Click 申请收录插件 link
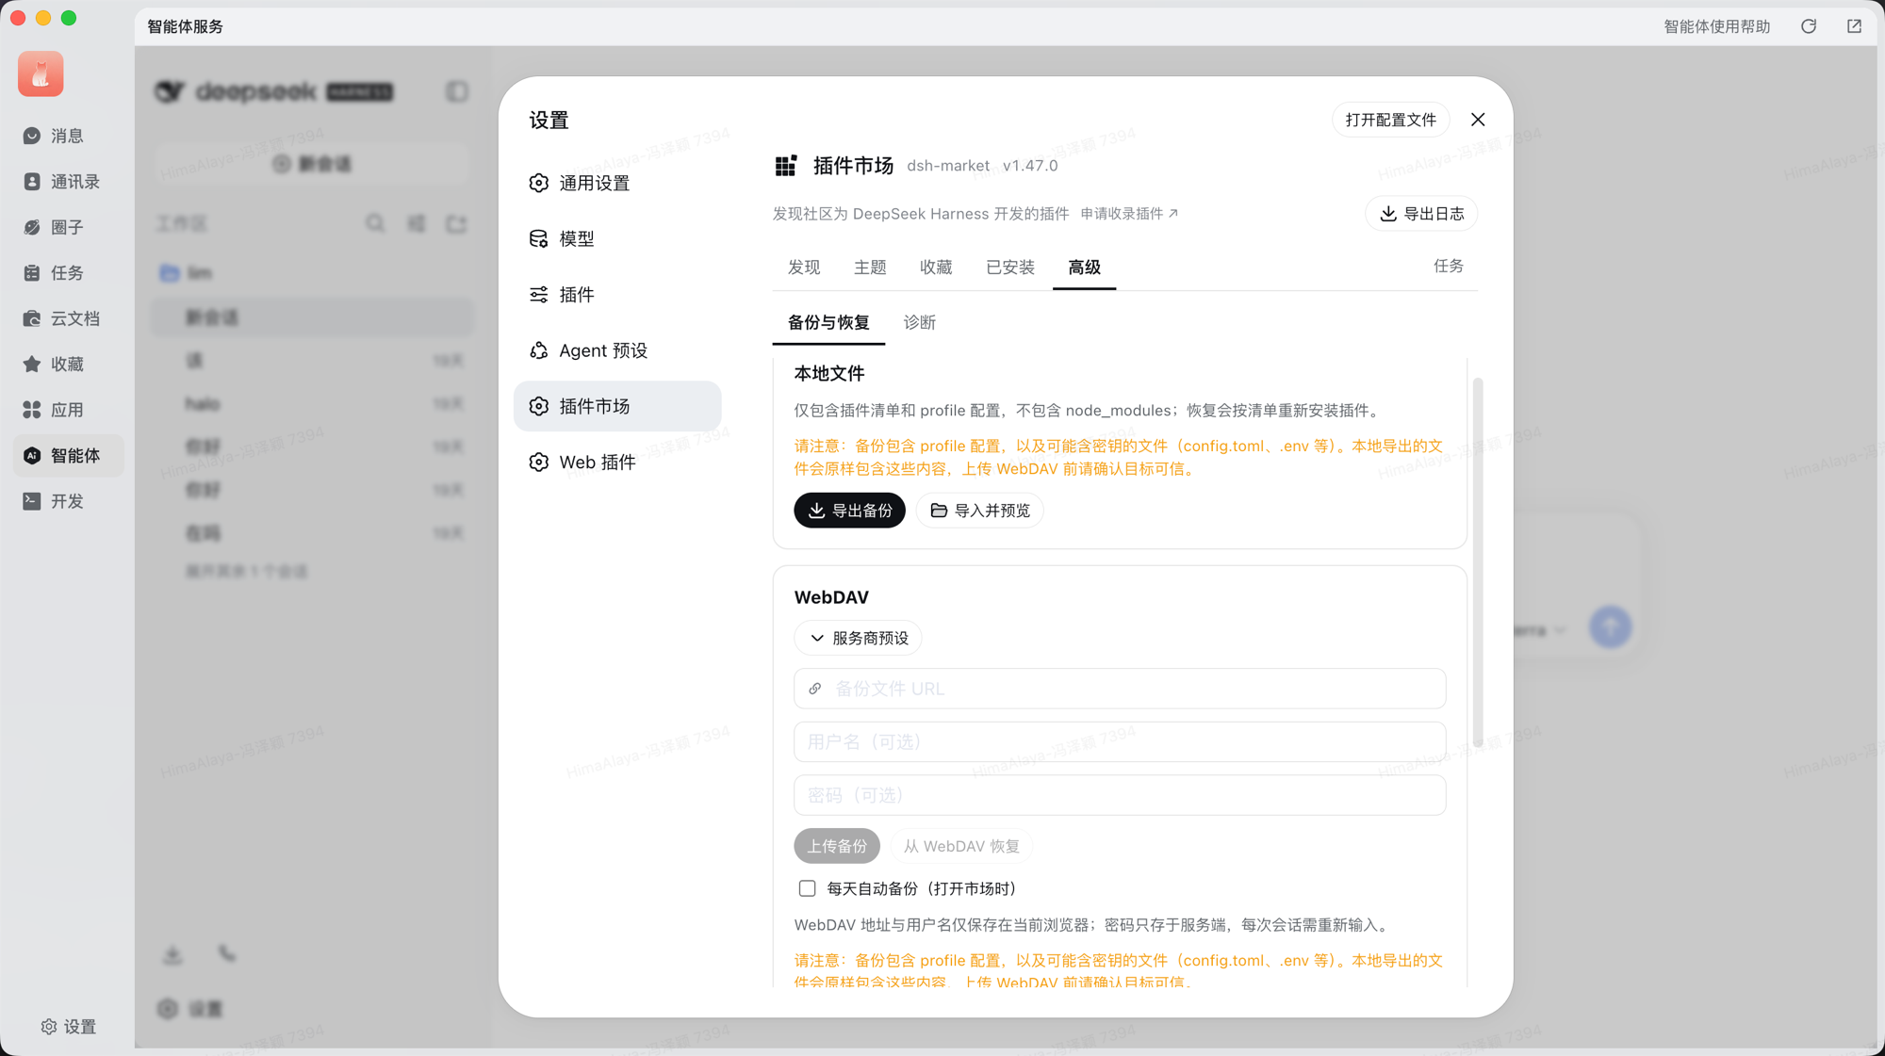The image size is (1885, 1056). click(1129, 214)
